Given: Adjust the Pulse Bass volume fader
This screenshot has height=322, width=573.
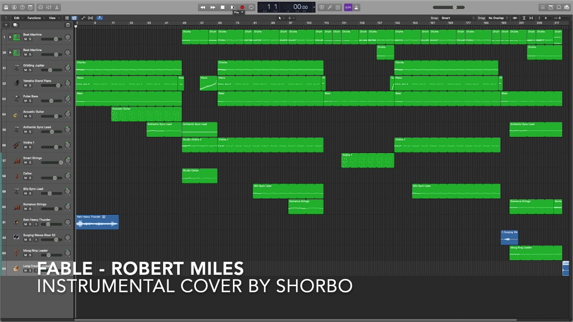Looking at the screenshot, I should [51, 101].
